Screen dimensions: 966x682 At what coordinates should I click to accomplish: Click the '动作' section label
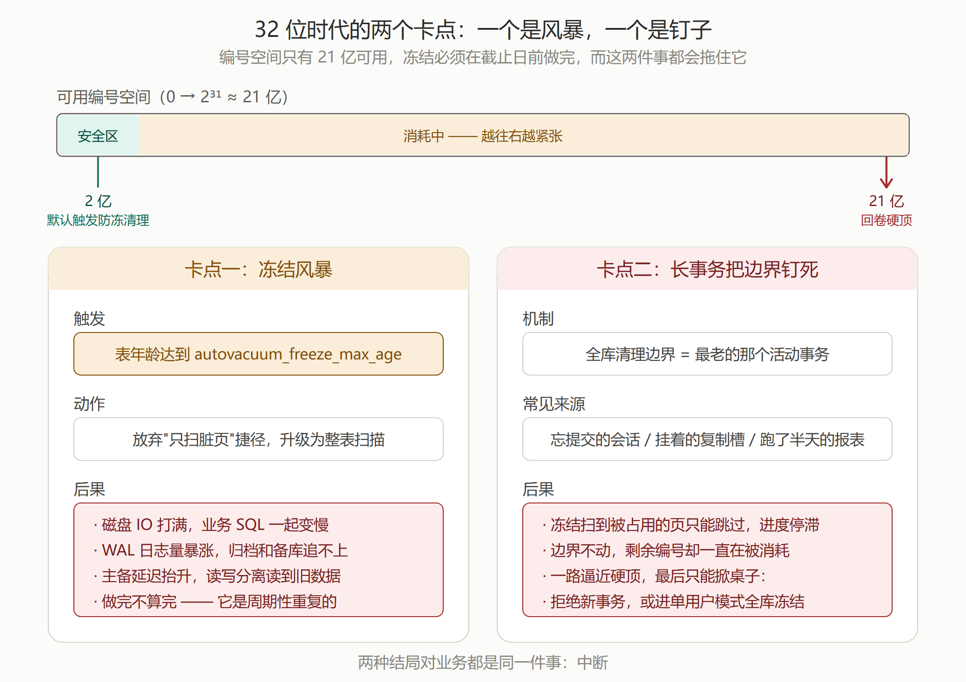(89, 404)
